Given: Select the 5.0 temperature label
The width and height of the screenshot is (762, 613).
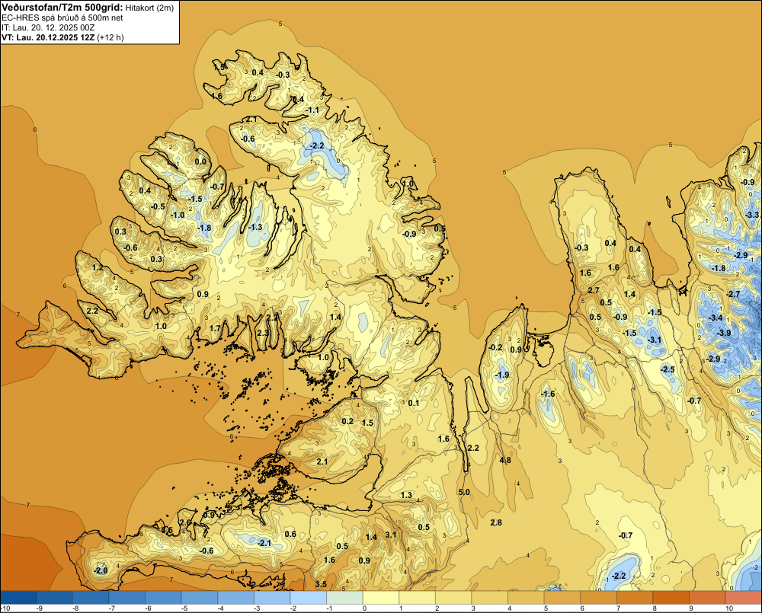Looking at the screenshot, I should click(464, 492).
